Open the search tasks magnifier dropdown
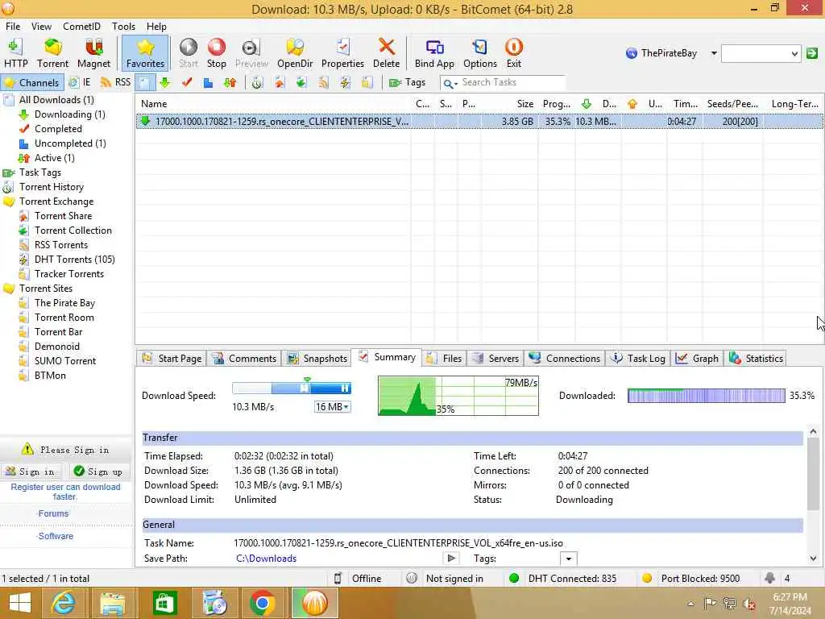This screenshot has width=825, height=619. (450, 83)
